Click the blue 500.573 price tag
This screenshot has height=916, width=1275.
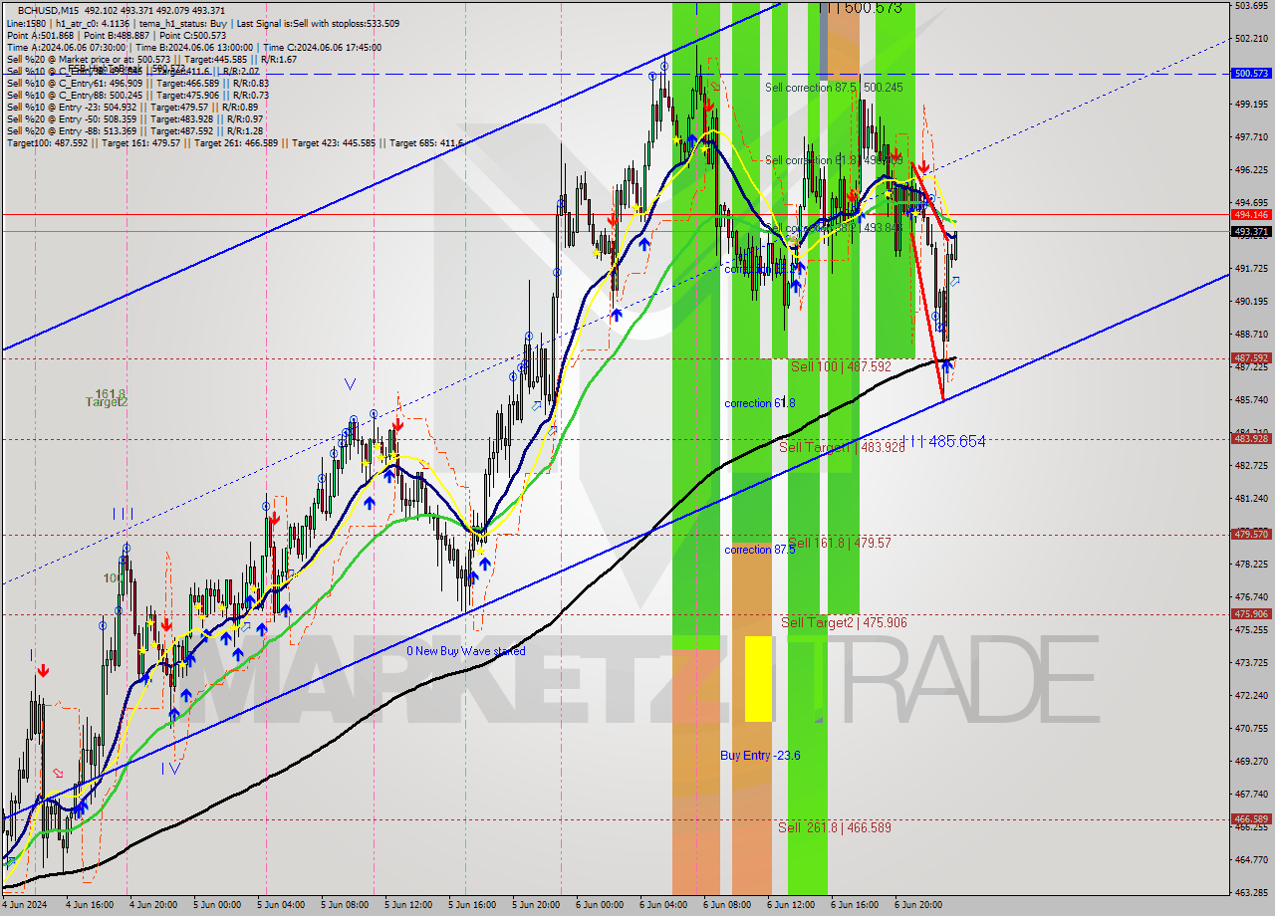(1251, 74)
